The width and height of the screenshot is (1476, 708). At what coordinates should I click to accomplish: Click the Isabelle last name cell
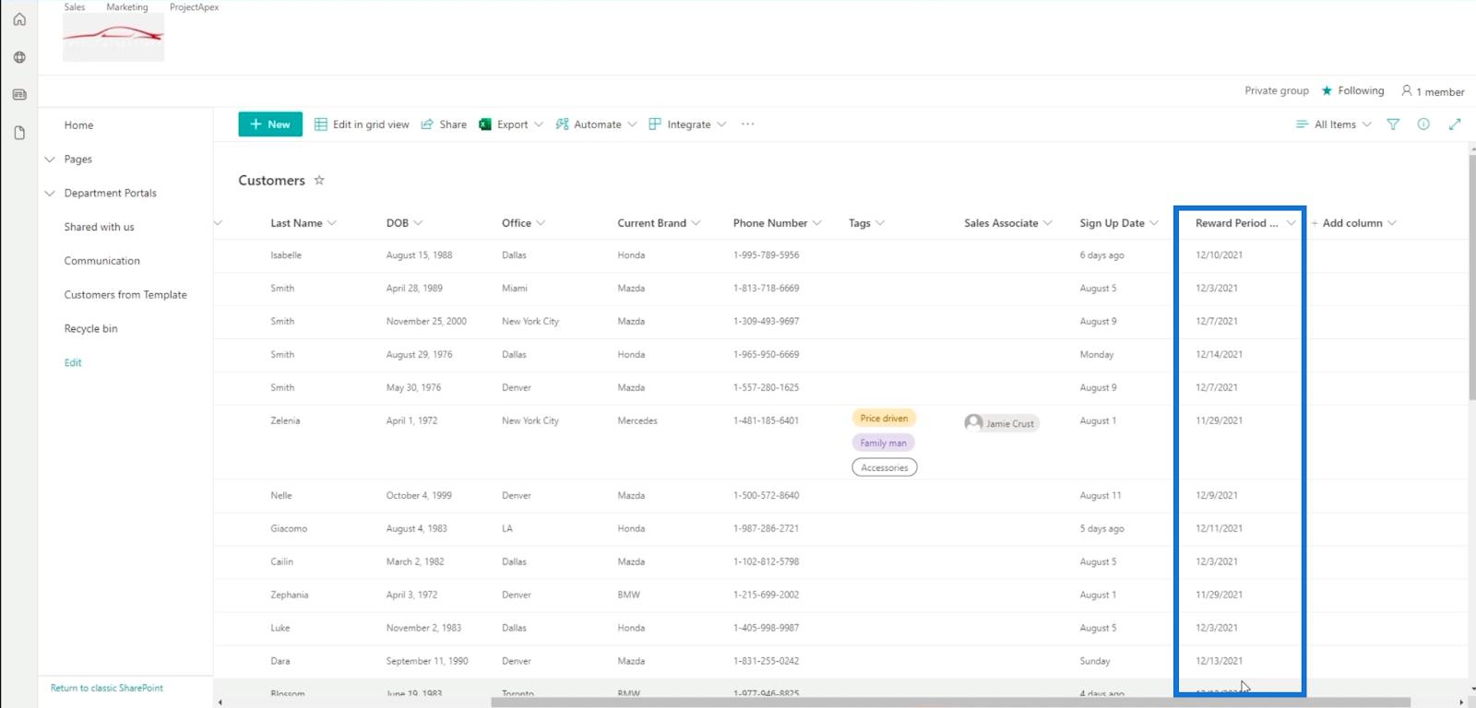click(286, 255)
